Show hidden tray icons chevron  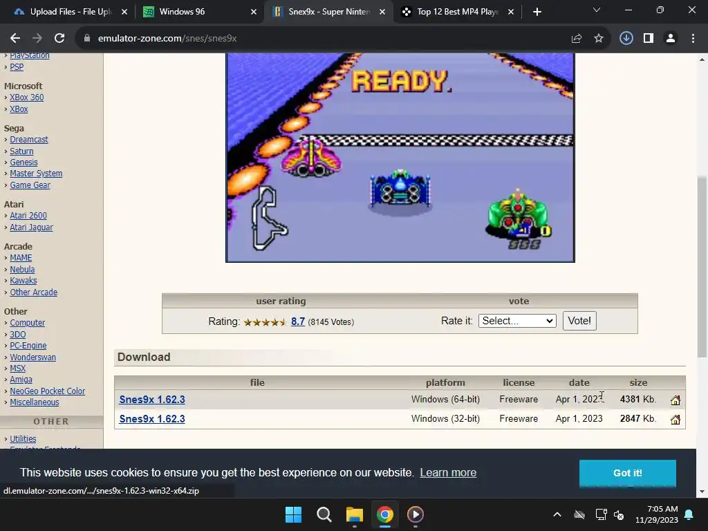[557, 514]
